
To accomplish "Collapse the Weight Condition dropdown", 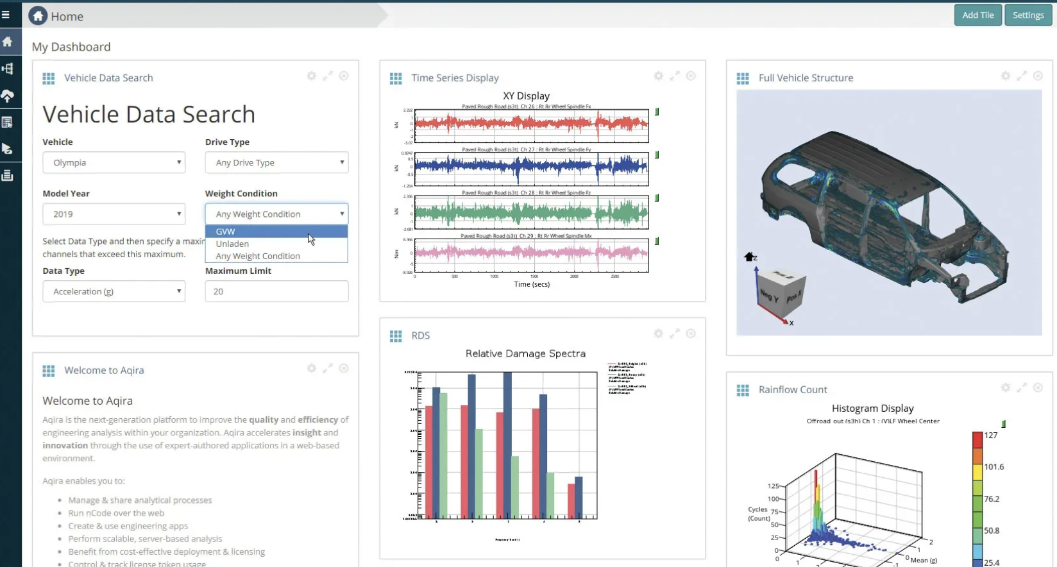I will 276,214.
